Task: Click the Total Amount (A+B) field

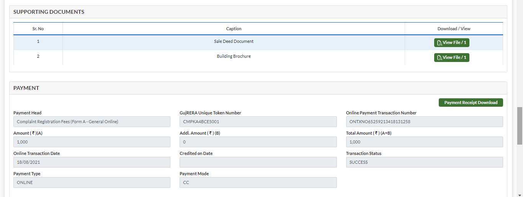Action: tap(424, 142)
